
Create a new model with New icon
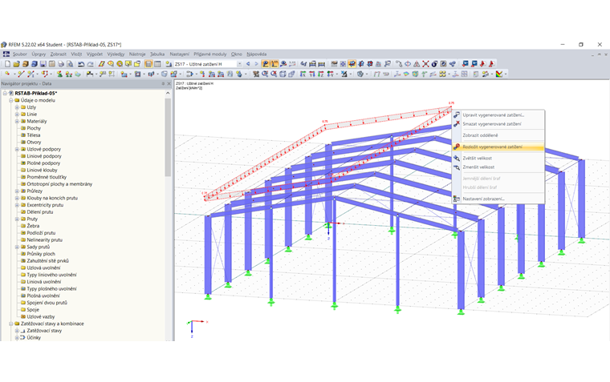point(7,64)
